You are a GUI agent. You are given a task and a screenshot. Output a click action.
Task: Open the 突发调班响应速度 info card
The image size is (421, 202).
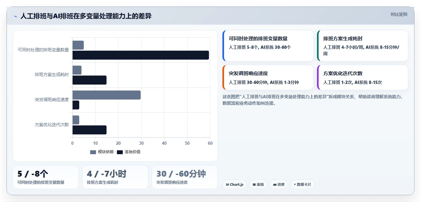coord(268,77)
